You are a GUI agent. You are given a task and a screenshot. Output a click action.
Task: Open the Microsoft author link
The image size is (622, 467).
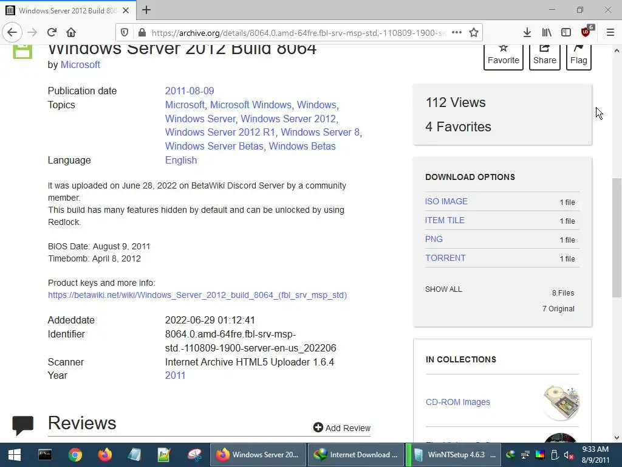click(80, 64)
